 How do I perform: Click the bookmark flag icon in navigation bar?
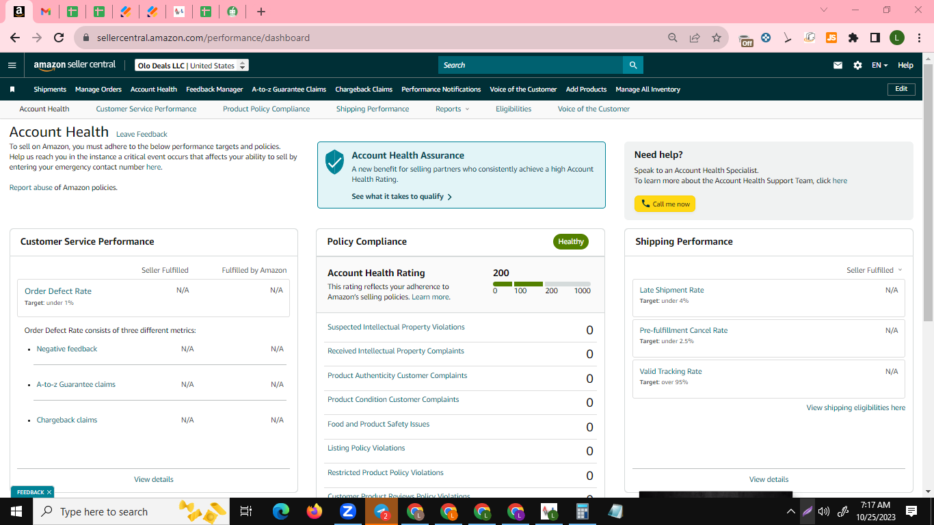12,89
